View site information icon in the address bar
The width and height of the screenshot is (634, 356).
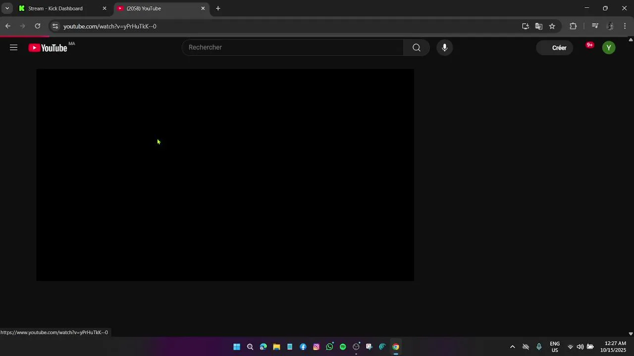coord(55,26)
